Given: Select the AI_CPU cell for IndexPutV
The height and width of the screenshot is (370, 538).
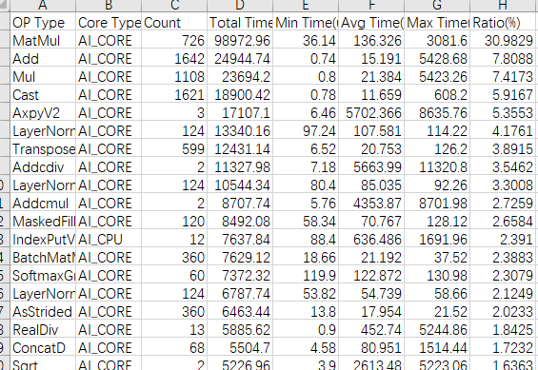Looking at the screenshot, I should point(109,240).
